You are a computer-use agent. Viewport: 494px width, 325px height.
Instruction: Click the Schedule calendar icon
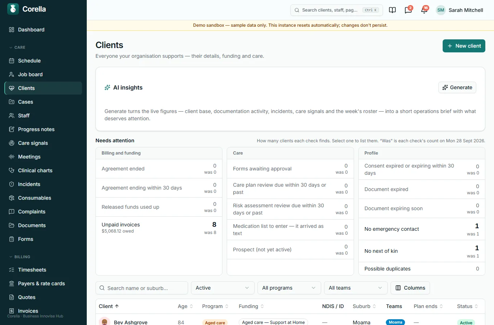coord(12,61)
